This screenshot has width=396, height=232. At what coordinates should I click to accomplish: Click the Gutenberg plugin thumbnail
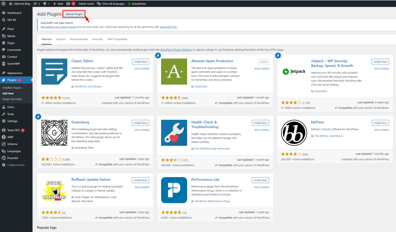[x=54, y=132]
